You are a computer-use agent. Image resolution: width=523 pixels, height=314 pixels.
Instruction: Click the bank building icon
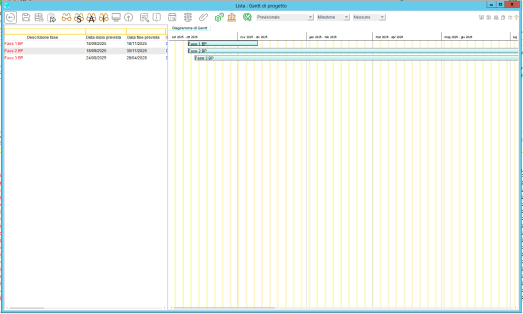231,17
